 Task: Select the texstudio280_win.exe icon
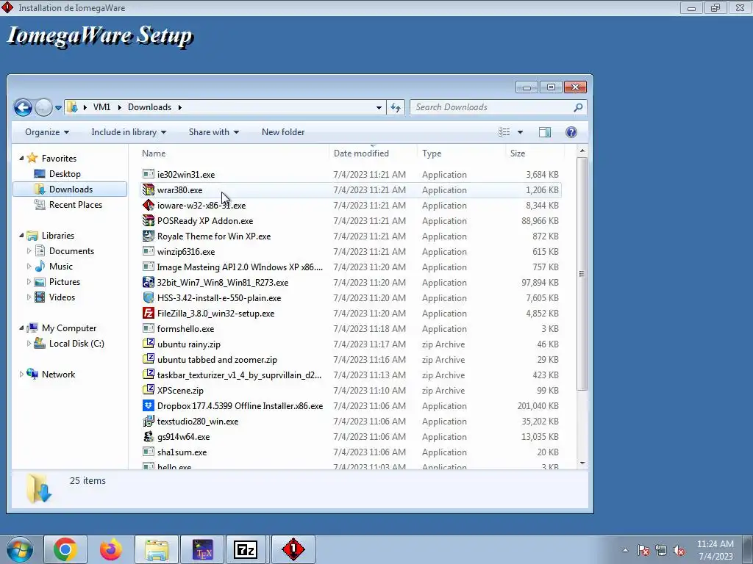tap(149, 421)
